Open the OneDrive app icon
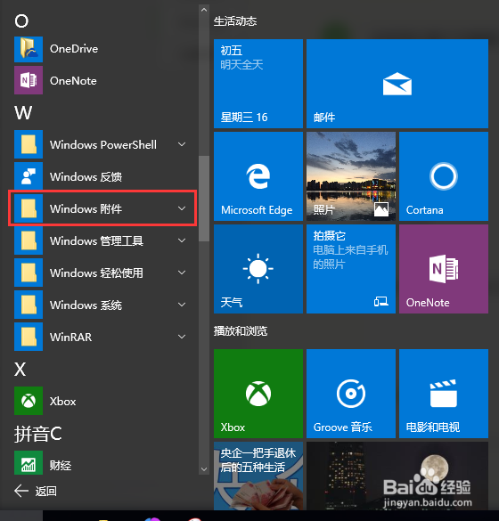The height and width of the screenshot is (521, 499). tap(29, 49)
